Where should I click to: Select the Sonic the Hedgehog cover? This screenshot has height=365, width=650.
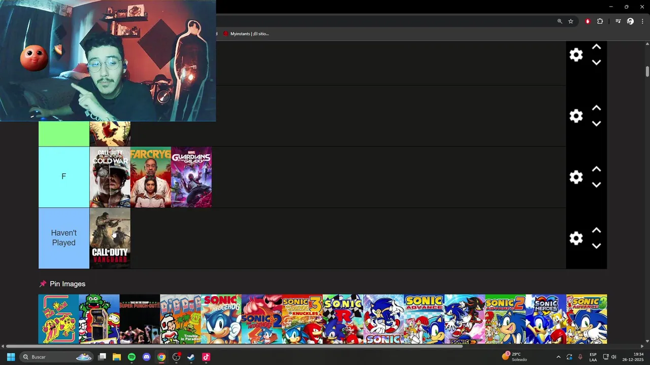(x=221, y=319)
